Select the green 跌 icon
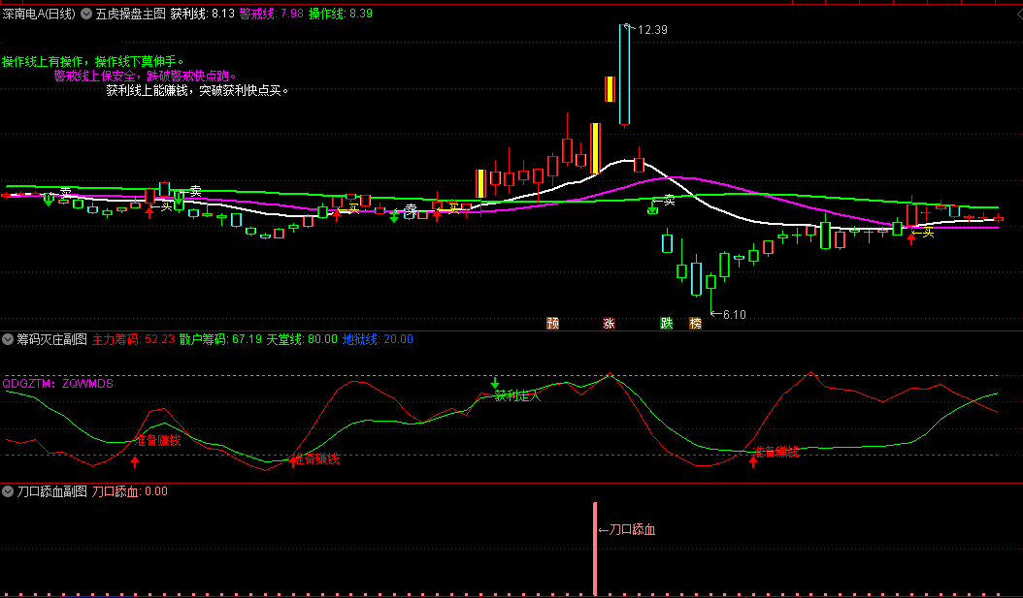This screenshot has width=1023, height=598. click(667, 323)
